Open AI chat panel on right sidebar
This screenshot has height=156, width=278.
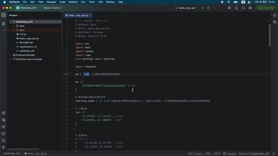tap(274, 22)
